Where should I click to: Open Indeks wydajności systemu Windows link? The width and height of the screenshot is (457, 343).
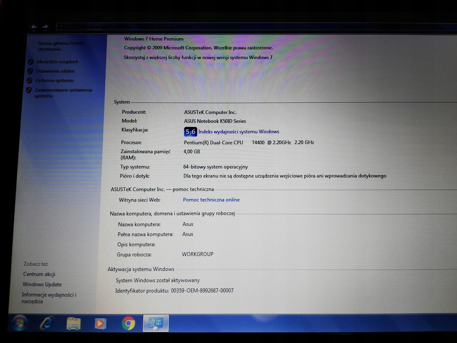pyautogui.click(x=239, y=132)
